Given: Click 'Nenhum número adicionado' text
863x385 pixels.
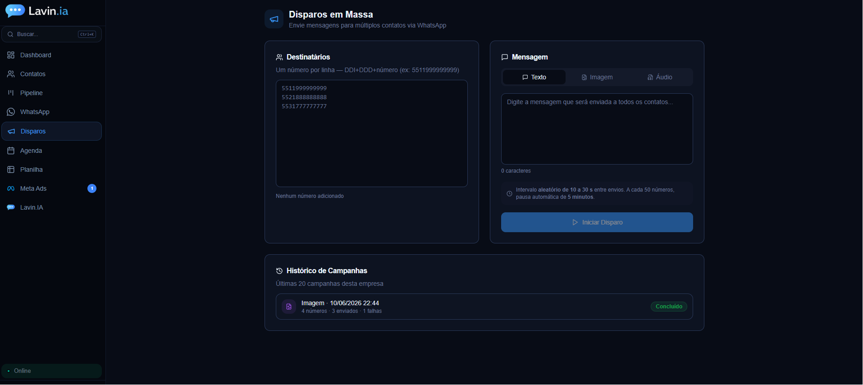Looking at the screenshot, I should [310, 196].
